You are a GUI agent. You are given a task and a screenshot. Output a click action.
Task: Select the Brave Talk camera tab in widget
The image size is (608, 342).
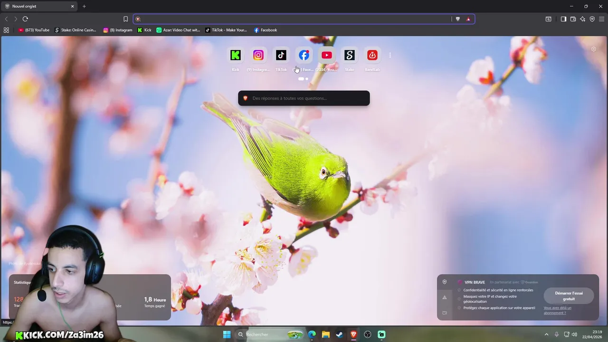coord(445,313)
